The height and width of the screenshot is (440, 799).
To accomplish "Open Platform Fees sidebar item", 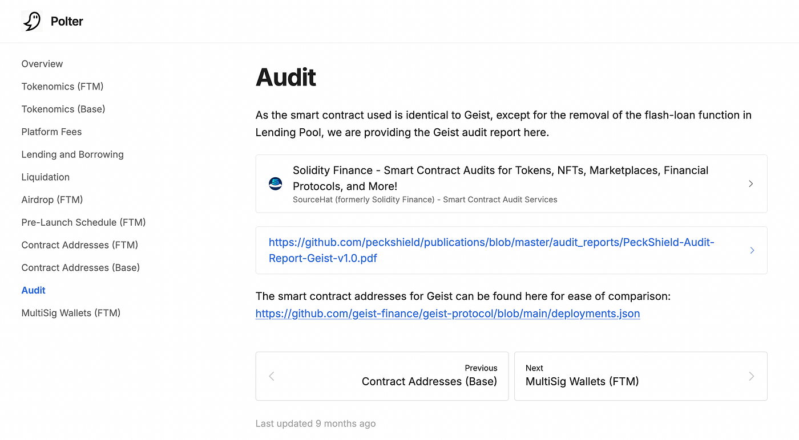I will 51,132.
